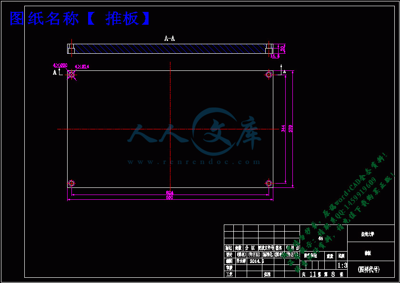Click the 批准 cell in title block
Image resolution: width=400 pixels, height=283 pixels.
[x=267, y=274]
